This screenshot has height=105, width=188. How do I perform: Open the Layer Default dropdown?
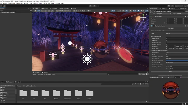click(x=182, y=14)
